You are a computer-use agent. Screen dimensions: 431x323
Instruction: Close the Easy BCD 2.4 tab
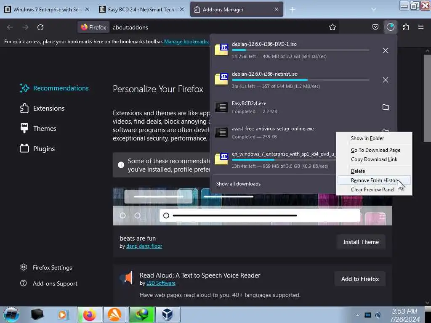coord(182,9)
